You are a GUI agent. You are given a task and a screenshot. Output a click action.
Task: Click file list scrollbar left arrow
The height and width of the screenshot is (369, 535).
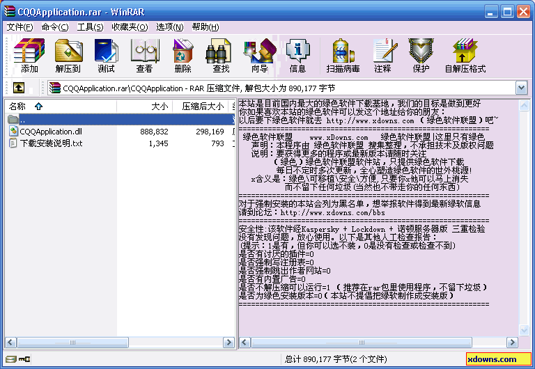tap(10, 343)
